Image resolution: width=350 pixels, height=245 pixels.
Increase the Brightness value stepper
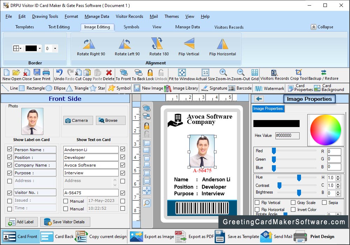(x=338, y=192)
